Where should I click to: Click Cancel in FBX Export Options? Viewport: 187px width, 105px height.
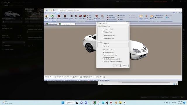click(125, 66)
